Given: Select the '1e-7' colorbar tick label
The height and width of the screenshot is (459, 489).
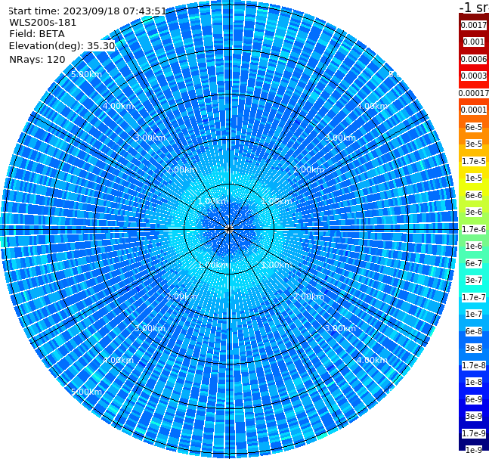Looking at the screenshot, I should pyautogui.click(x=474, y=314).
